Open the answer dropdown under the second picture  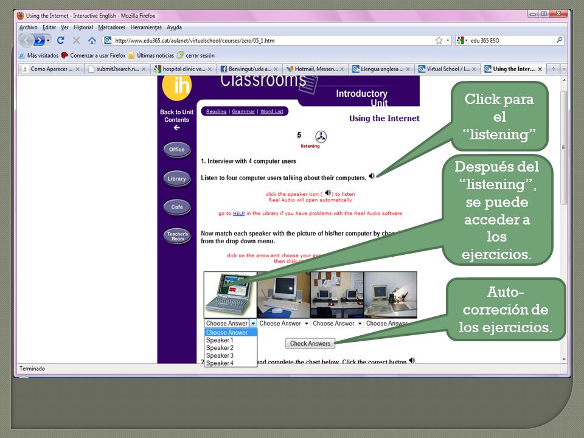[x=306, y=323]
